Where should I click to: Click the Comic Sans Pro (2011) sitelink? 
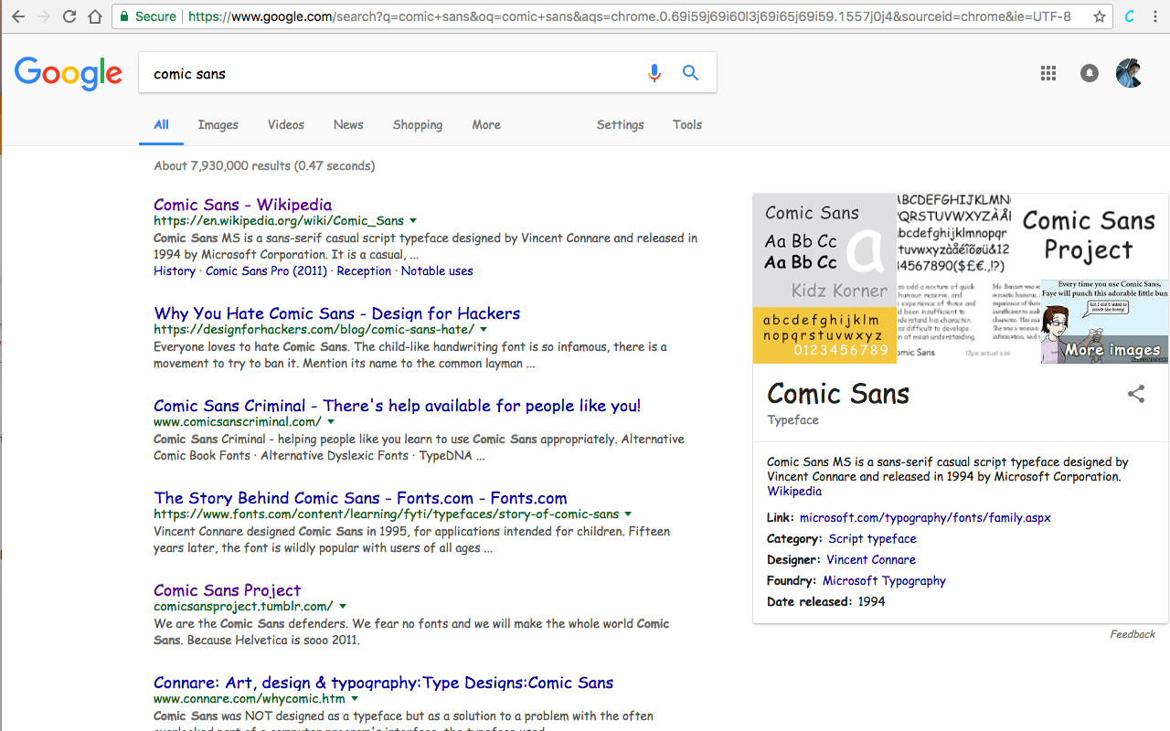(x=266, y=271)
